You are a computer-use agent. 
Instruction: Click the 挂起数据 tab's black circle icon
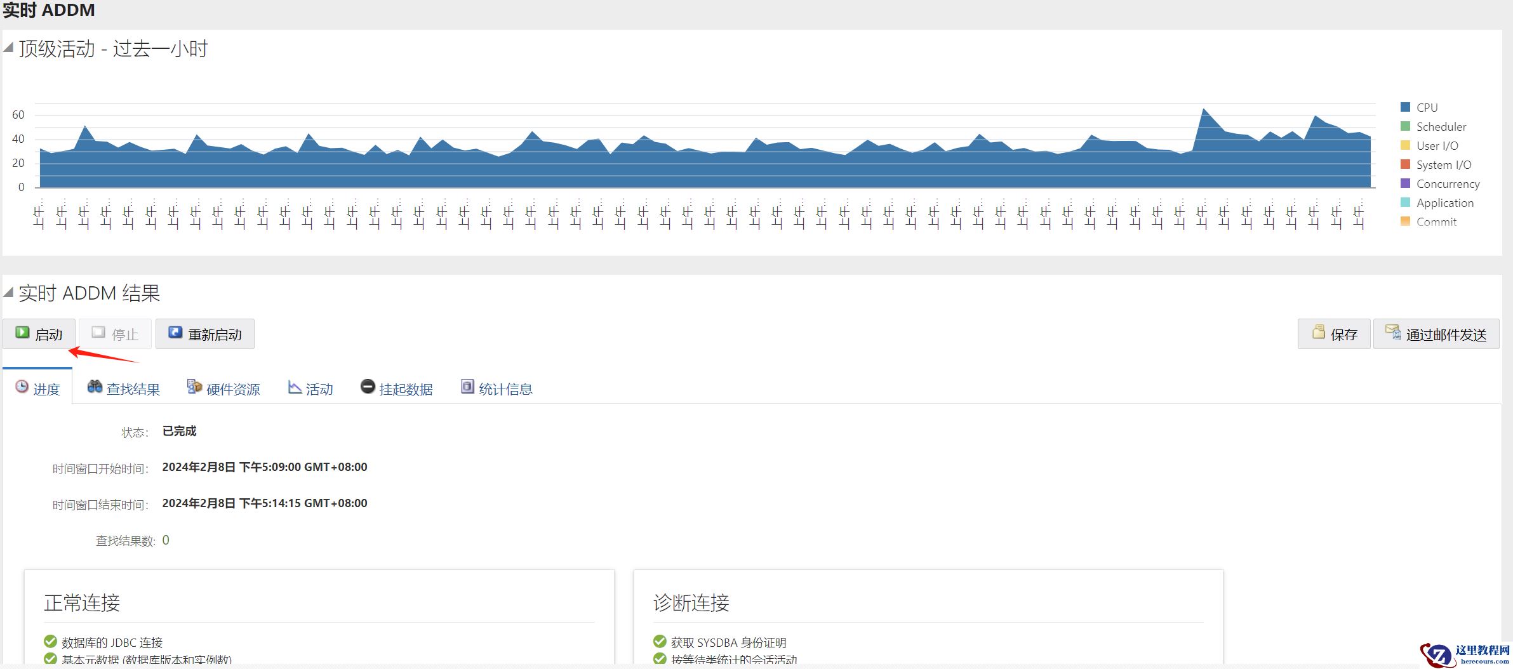click(368, 386)
